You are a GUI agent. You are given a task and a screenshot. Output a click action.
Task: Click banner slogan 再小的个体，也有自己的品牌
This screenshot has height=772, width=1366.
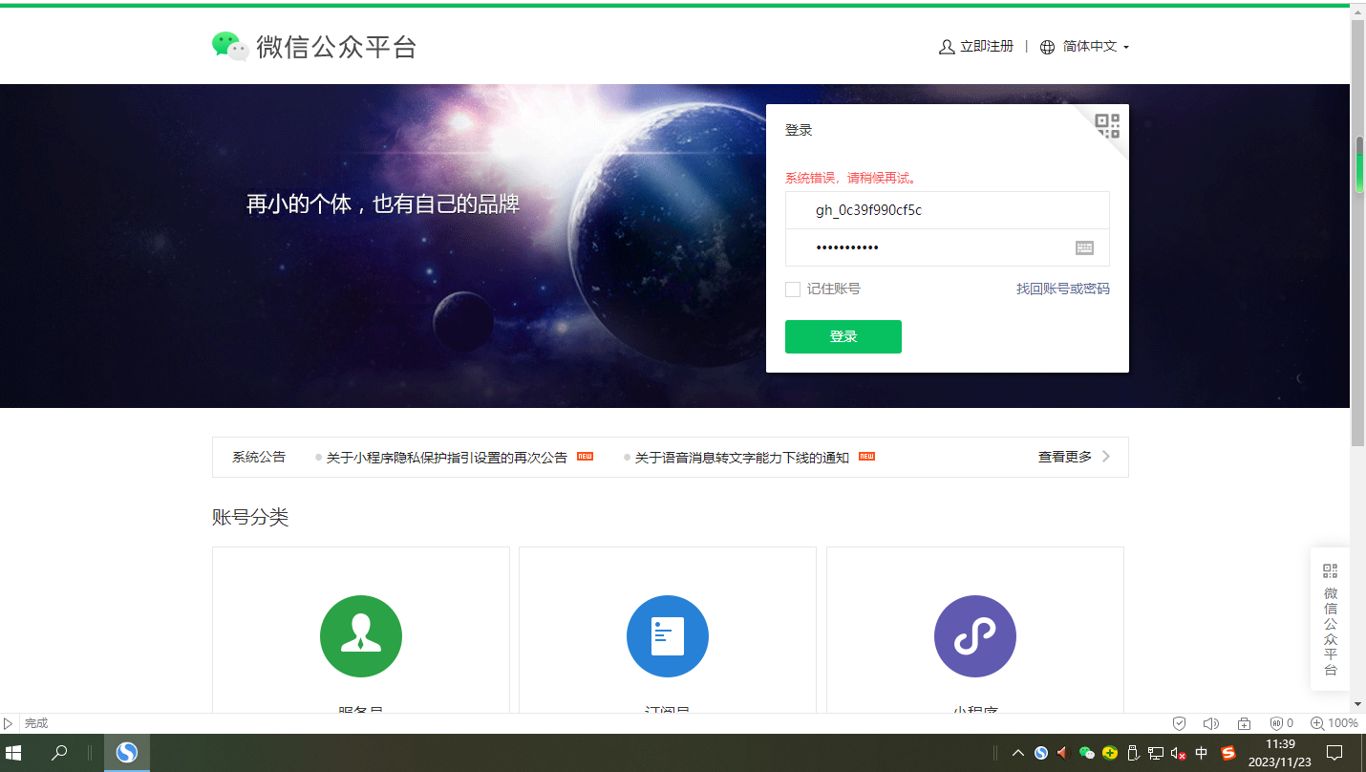(x=383, y=204)
